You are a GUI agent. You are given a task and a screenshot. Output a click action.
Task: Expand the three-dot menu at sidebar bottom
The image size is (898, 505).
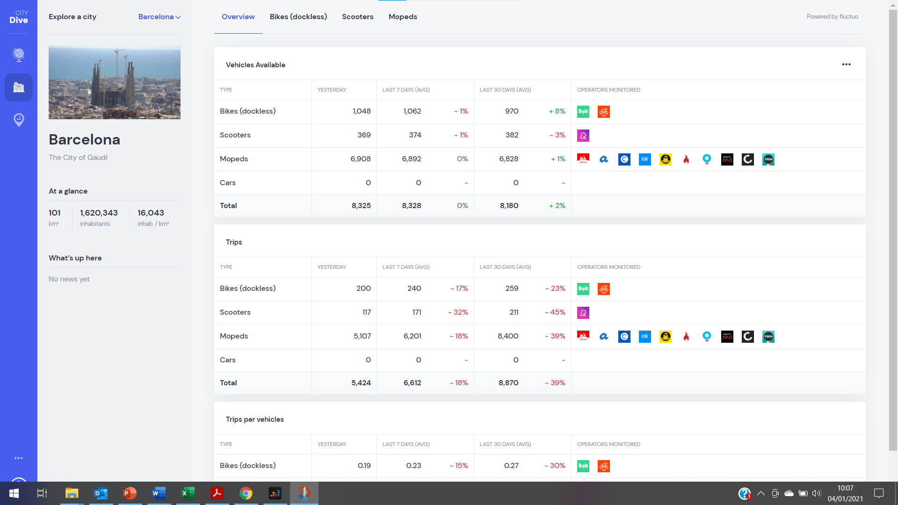click(x=19, y=458)
